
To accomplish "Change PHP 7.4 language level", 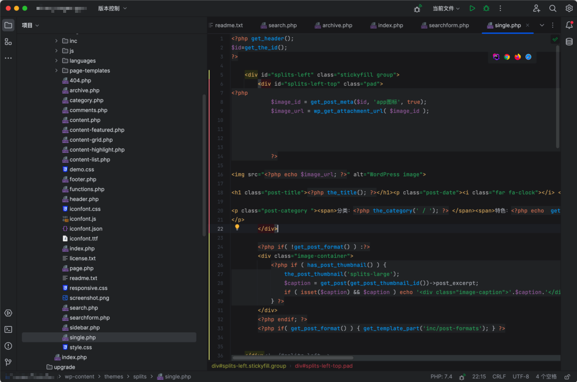I will (x=441, y=377).
